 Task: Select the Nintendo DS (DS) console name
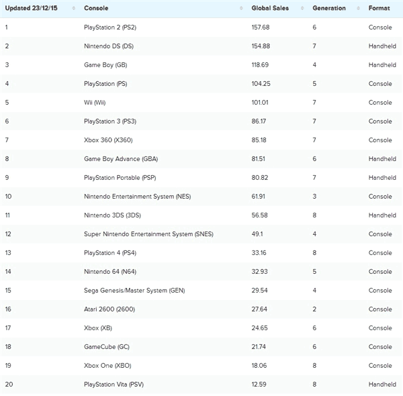point(109,46)
